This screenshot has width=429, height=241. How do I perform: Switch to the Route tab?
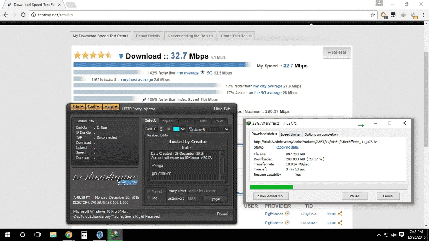pos(219,121)
